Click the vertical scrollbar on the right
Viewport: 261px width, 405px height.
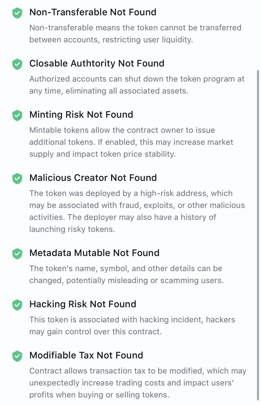click(258, 234)
